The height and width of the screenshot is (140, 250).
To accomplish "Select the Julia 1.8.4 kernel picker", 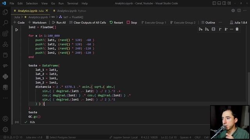I will [238, 23].
